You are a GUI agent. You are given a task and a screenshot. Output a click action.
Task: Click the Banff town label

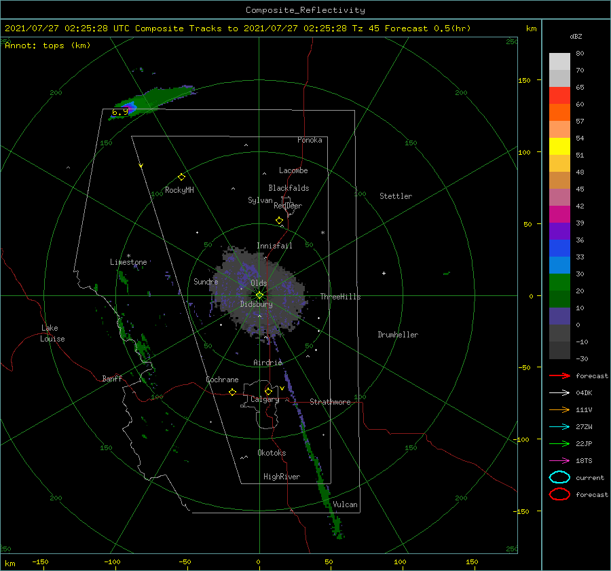point(112,378)
